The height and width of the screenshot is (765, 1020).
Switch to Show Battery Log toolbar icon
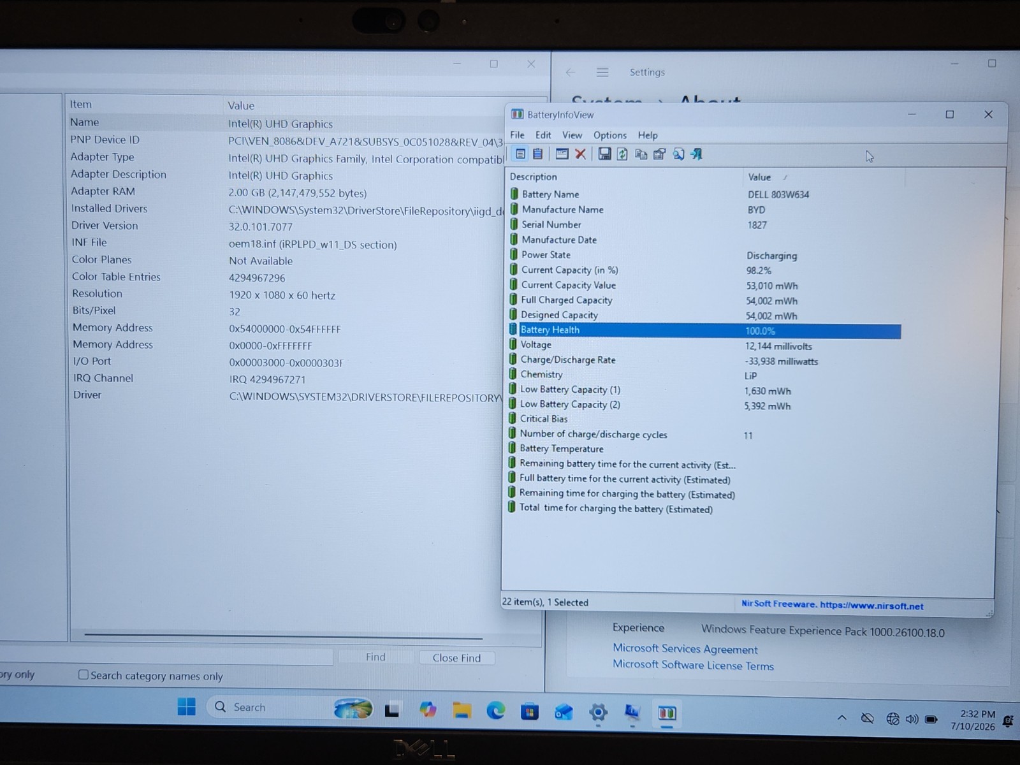click(538, 154)
